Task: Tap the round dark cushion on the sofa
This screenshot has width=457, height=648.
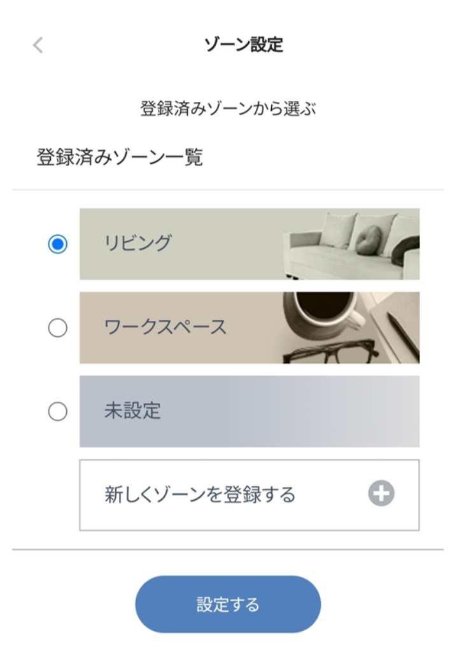Action: click(x=368, y=240)
